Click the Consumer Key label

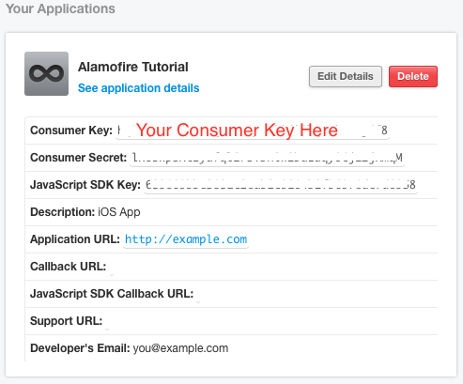coord(71,131)
